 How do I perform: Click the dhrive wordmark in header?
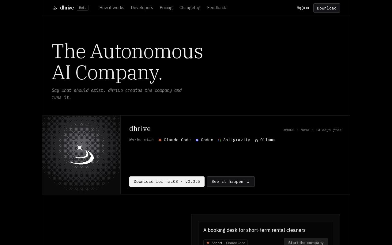point(67,8)
